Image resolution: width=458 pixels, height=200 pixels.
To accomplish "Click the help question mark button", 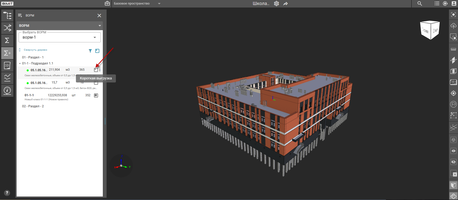I will pos(7,193).
